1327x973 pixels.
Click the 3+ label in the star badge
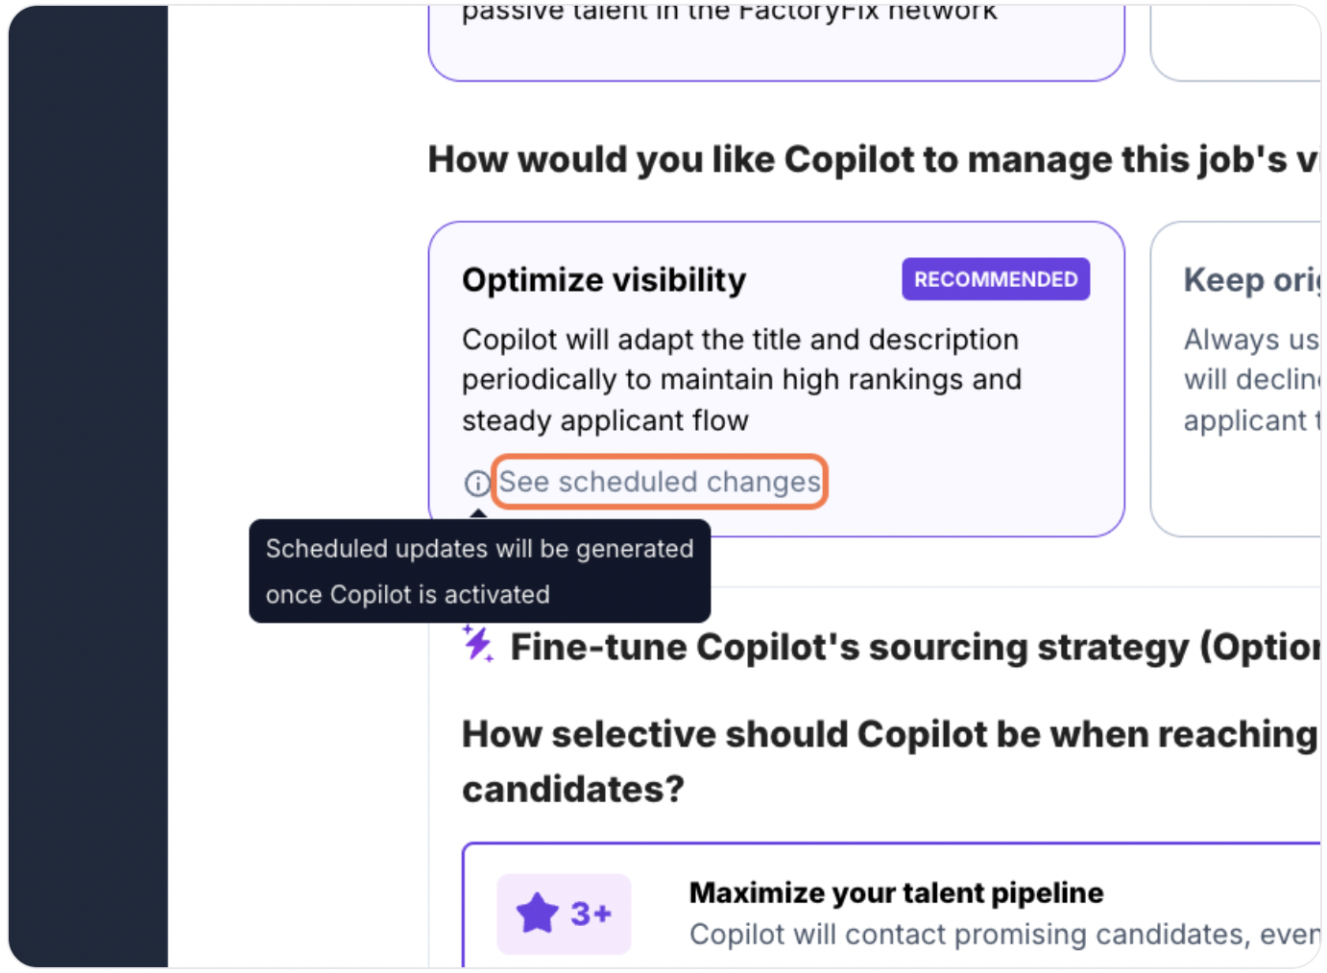point(591,914)
